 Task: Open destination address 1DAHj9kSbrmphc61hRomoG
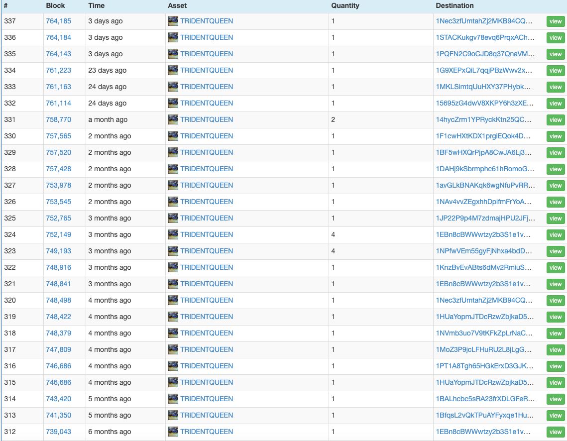(485, 169)
